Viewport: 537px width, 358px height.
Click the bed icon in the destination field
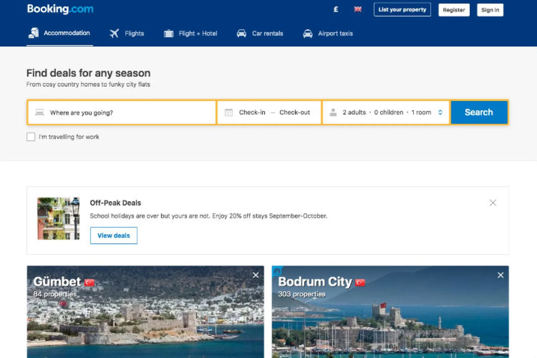click(x=40, y=112)
